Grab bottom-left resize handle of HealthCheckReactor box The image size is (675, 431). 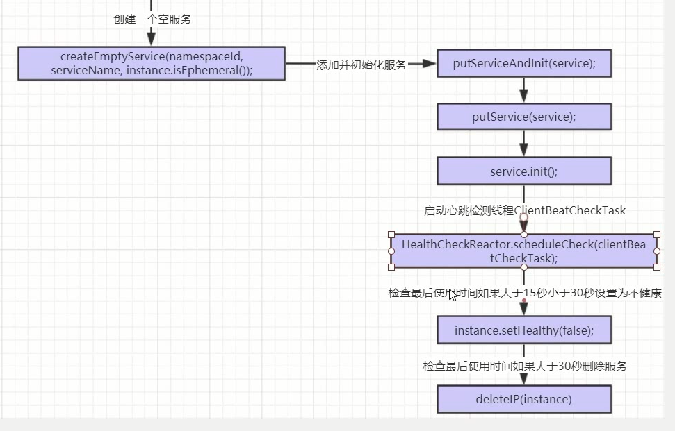[x=391, y=267]
